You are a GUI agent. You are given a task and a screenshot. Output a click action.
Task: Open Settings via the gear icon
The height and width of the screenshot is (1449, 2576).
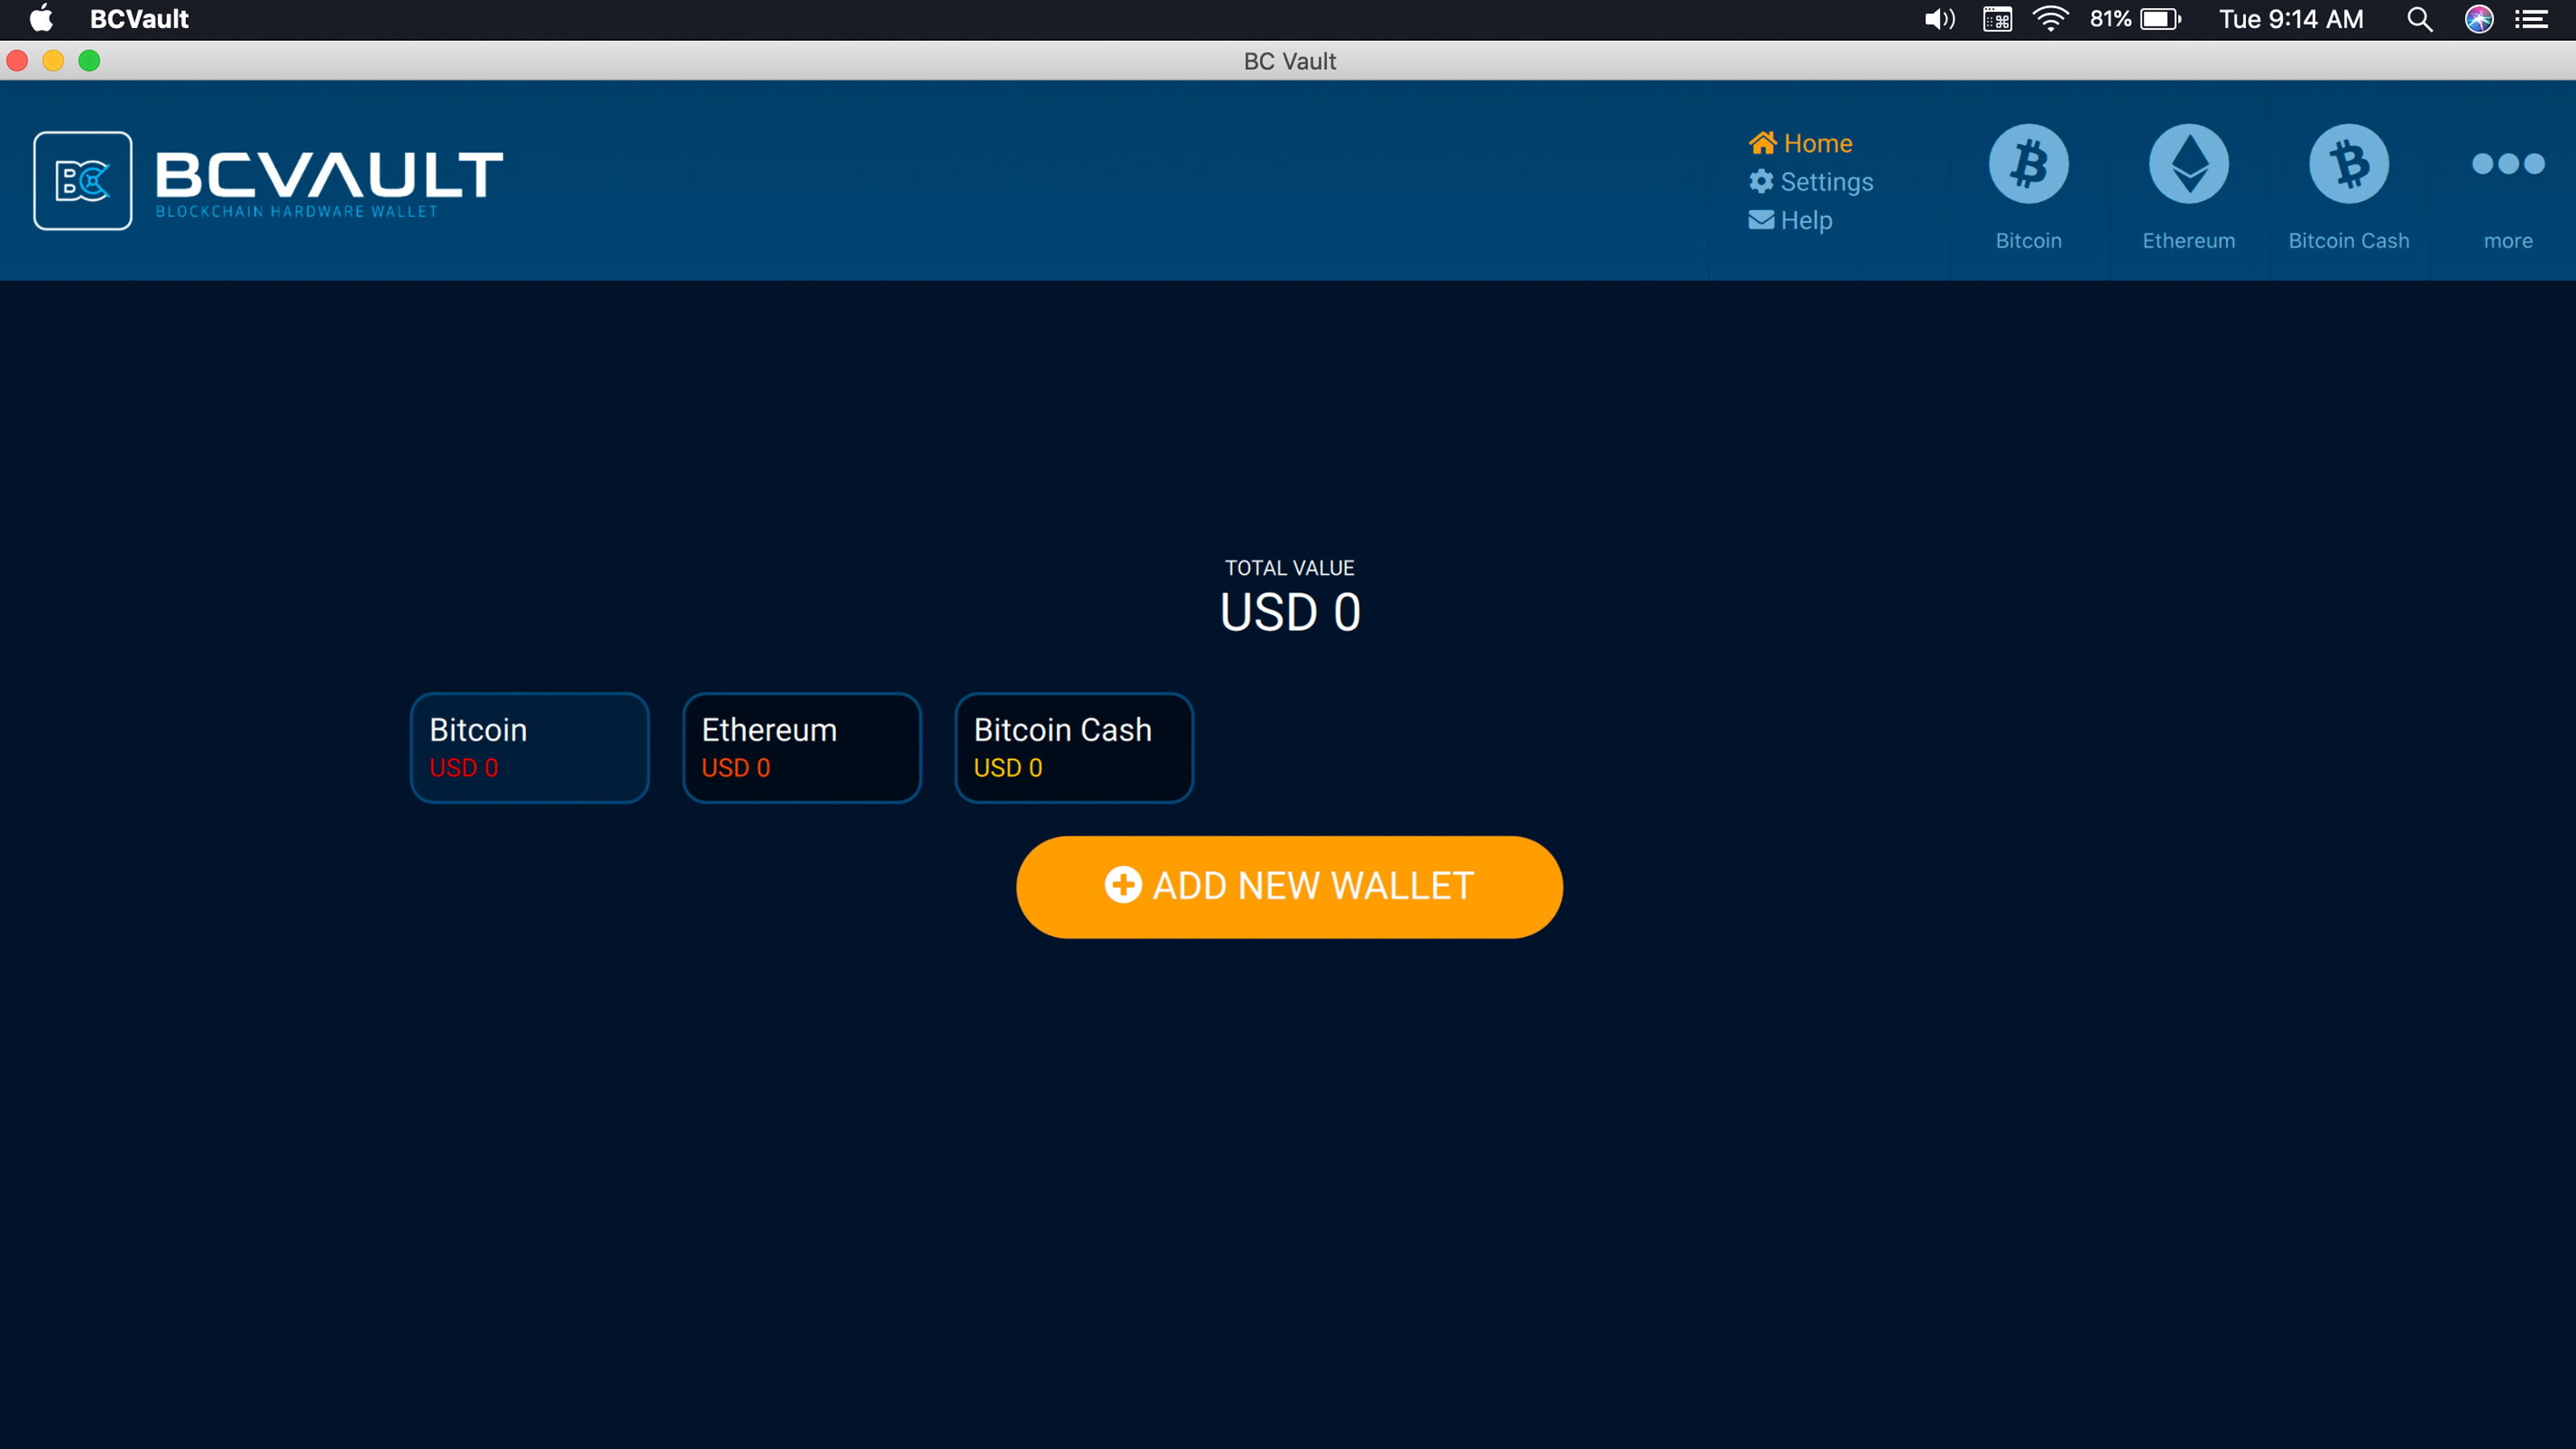pos(1810,181)
